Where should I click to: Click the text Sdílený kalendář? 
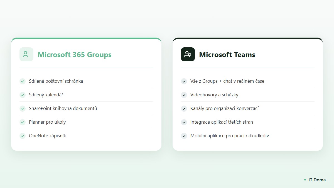coord(46,95)
